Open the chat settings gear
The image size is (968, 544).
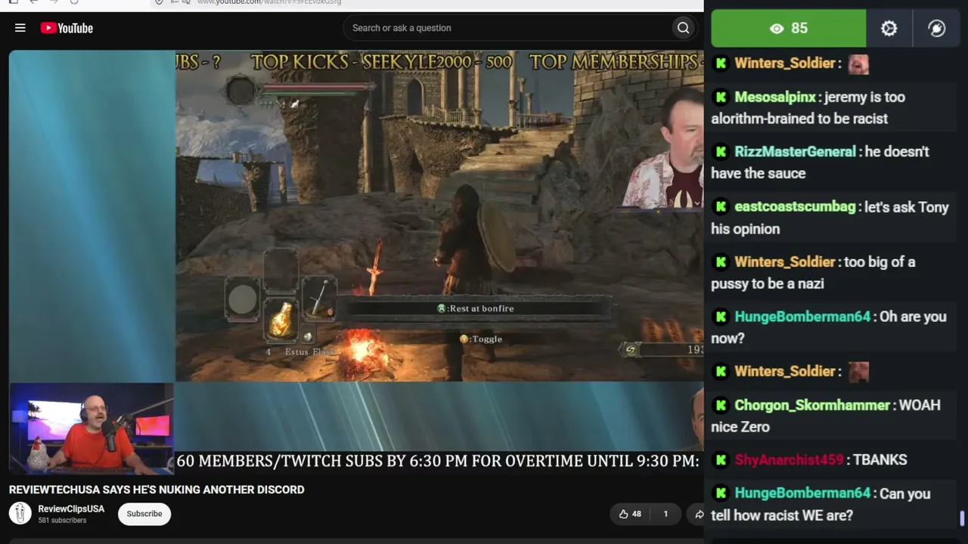click(x=889, y=28)
